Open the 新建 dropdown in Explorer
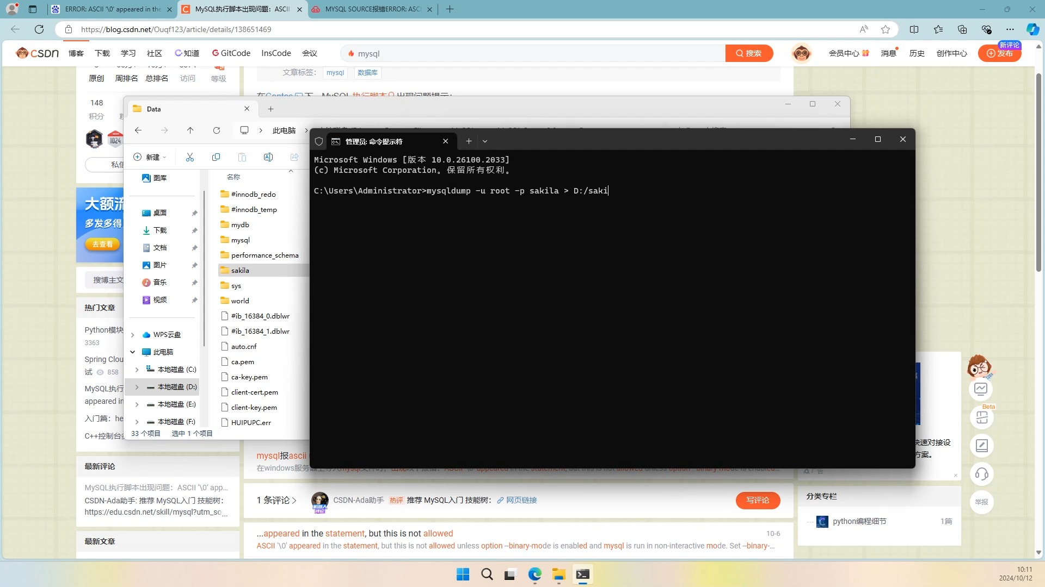 (x=150, y=157)
